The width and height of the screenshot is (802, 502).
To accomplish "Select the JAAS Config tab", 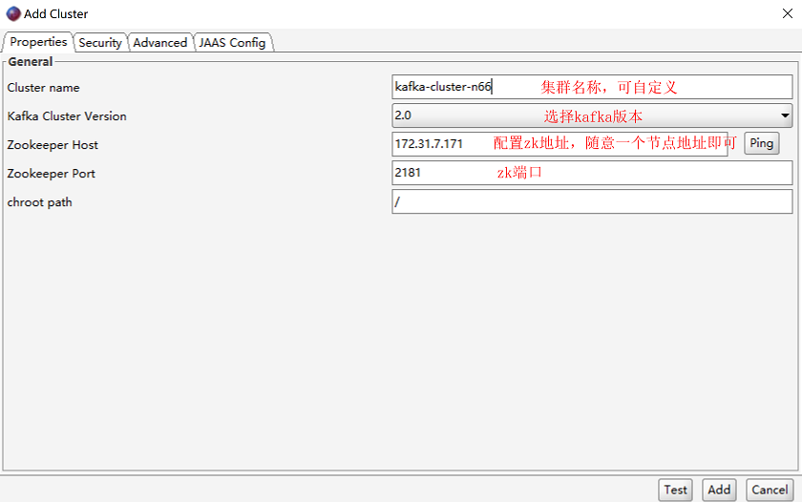I will pyautogui.click(x=232, y=43).
